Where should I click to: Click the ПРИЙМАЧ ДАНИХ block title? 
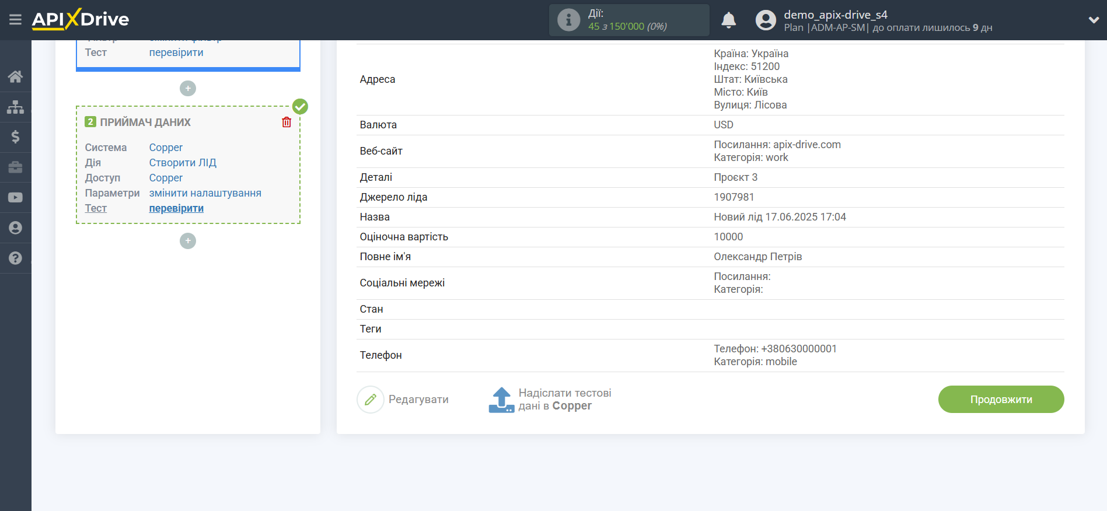click(x=145, y=123)
